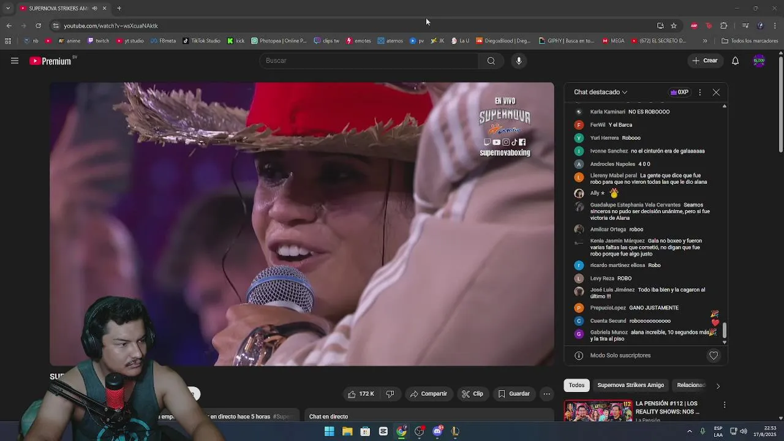Open the yt studio bookmark
Viewport: 784px width, 441px height.
130,41
